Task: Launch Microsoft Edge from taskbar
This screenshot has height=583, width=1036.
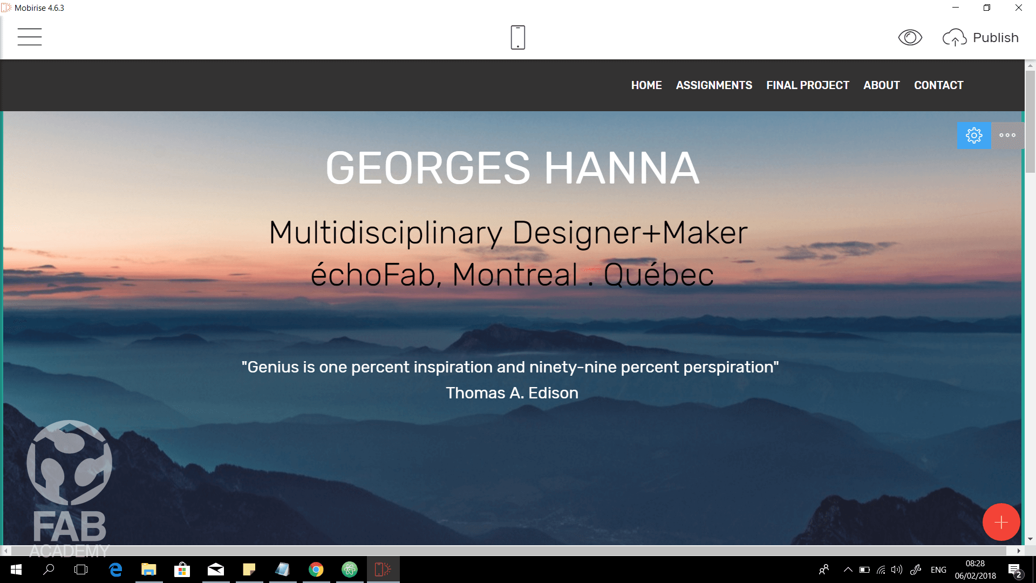Action: [115, 570]
